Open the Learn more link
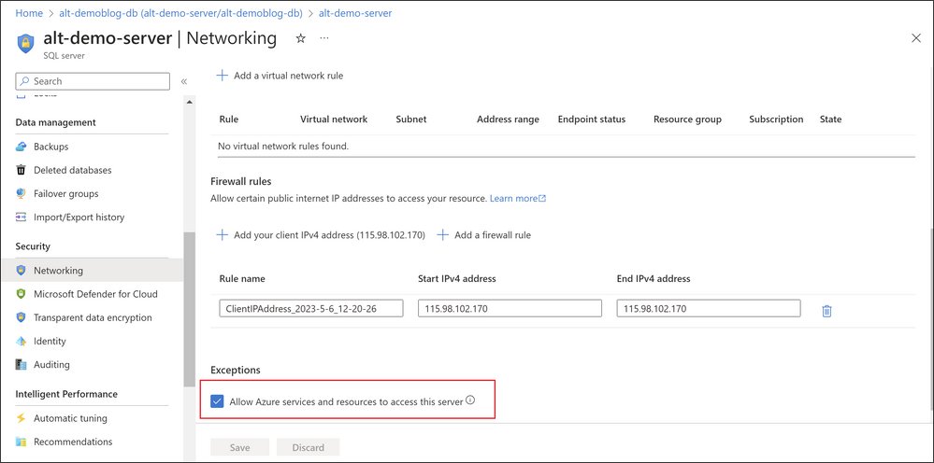 [x=518, y=198]
